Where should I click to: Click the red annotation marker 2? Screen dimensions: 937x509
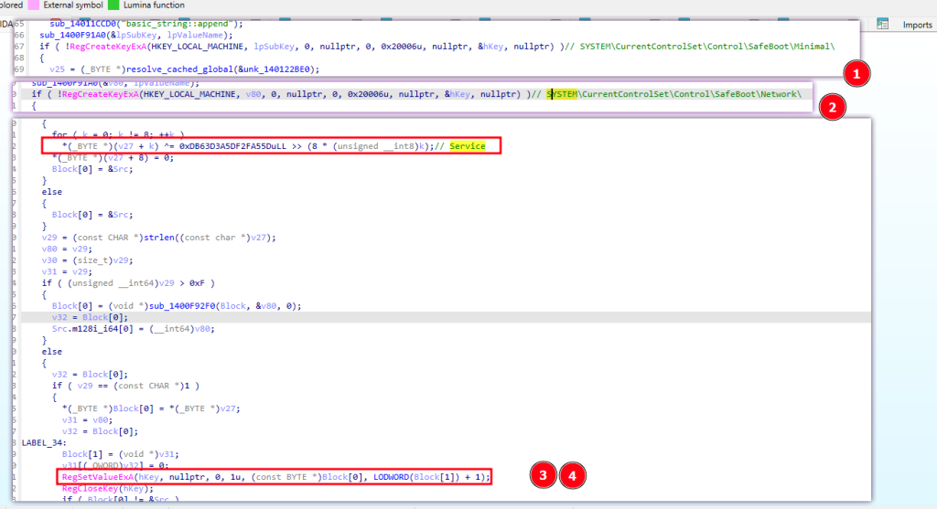point(831,107)
